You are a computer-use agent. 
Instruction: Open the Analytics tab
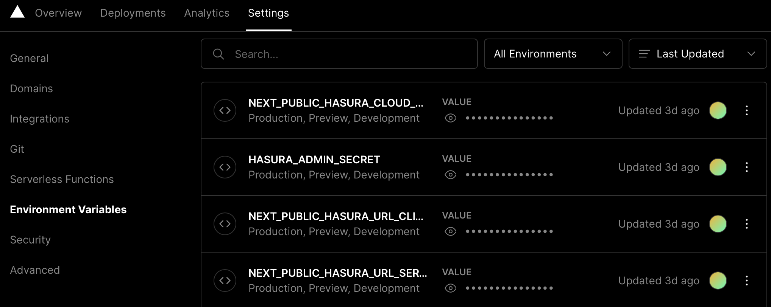pos(207,13)
